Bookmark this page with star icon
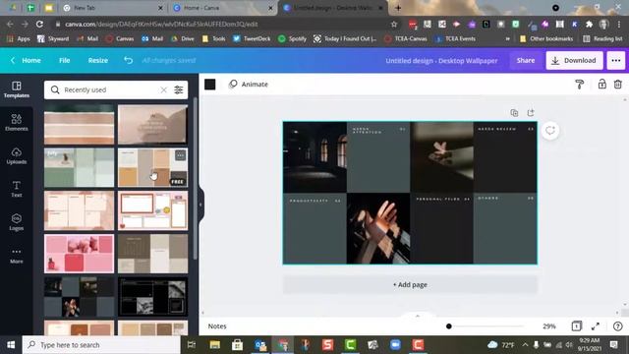 point(394,24)
